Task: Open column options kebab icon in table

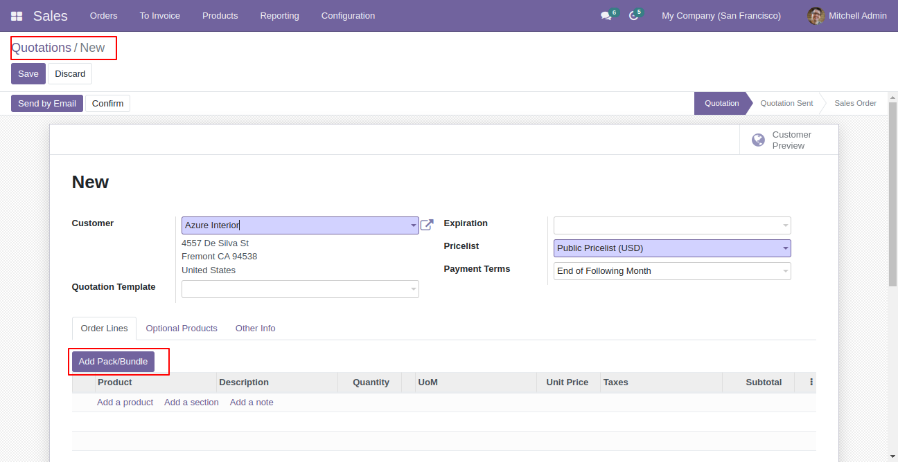Action: tap(811, 382)
